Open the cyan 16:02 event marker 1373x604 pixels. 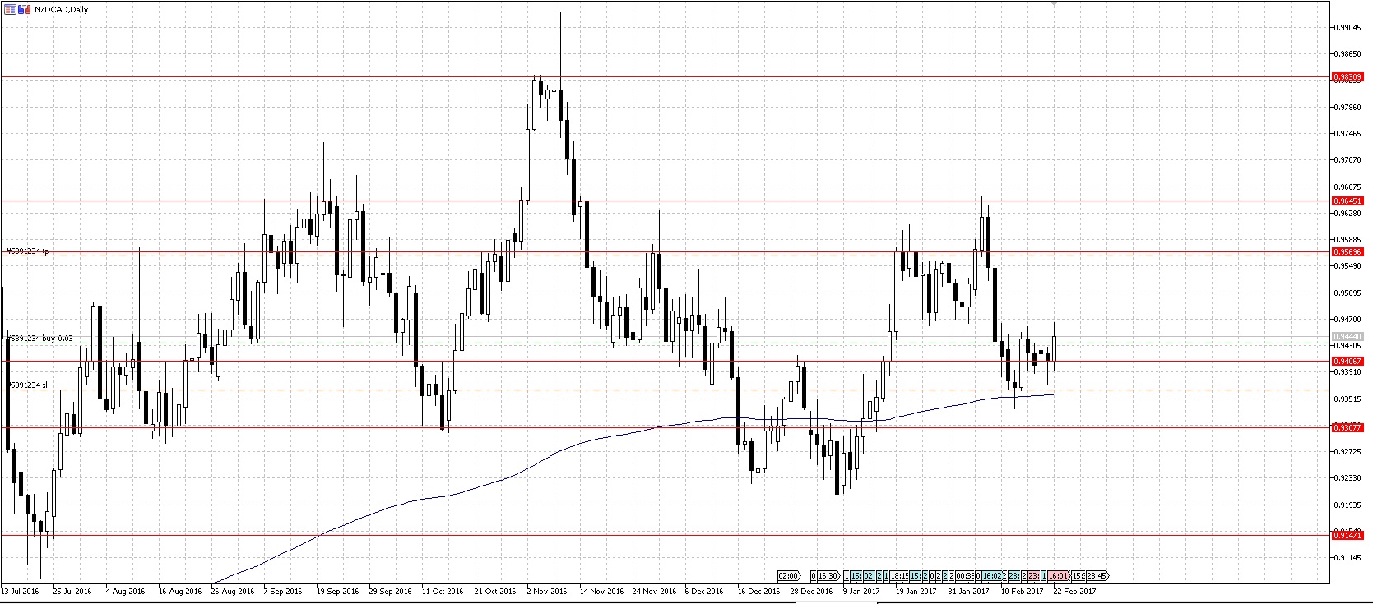(x=993, y=576)
